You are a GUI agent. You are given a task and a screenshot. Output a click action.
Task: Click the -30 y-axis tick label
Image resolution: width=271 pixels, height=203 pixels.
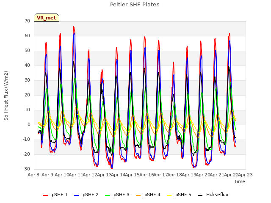(26, 169)
